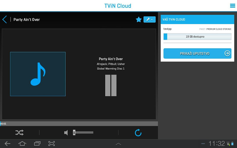Click the 19 GB dostupno storage bar
237x148 pixels.
tap(197, 36)
